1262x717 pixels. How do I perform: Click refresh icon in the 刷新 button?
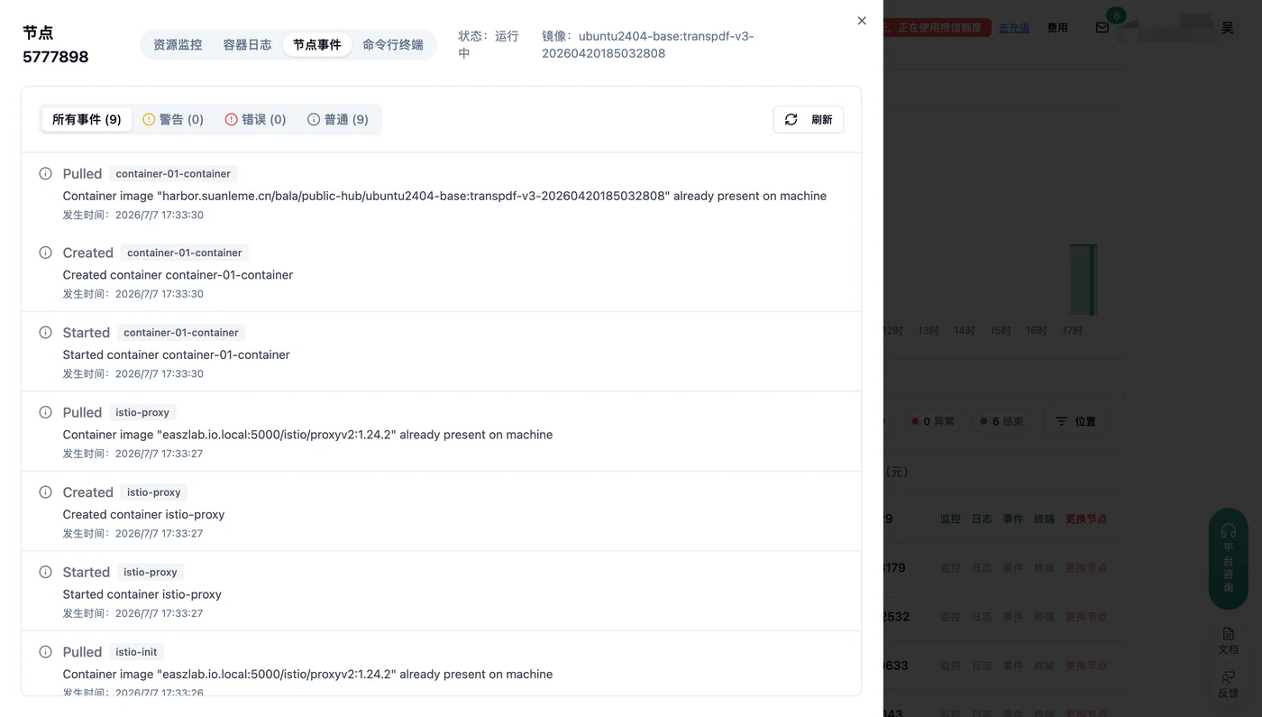(791, 119)
